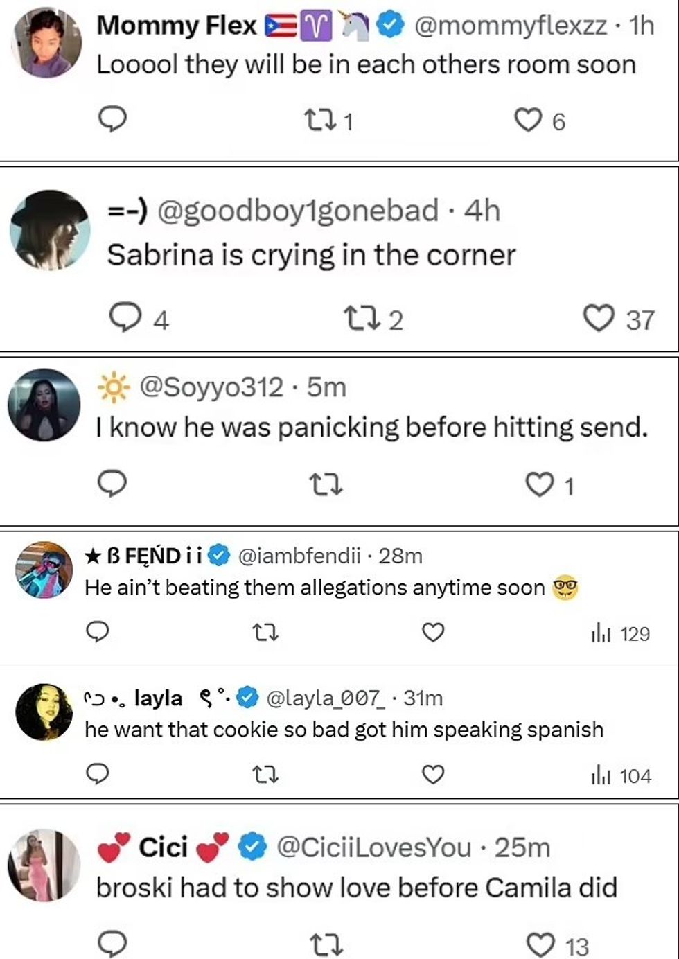
Task: Retweet layla's 'speaking spanish' tweet
Action: (265, 774)
